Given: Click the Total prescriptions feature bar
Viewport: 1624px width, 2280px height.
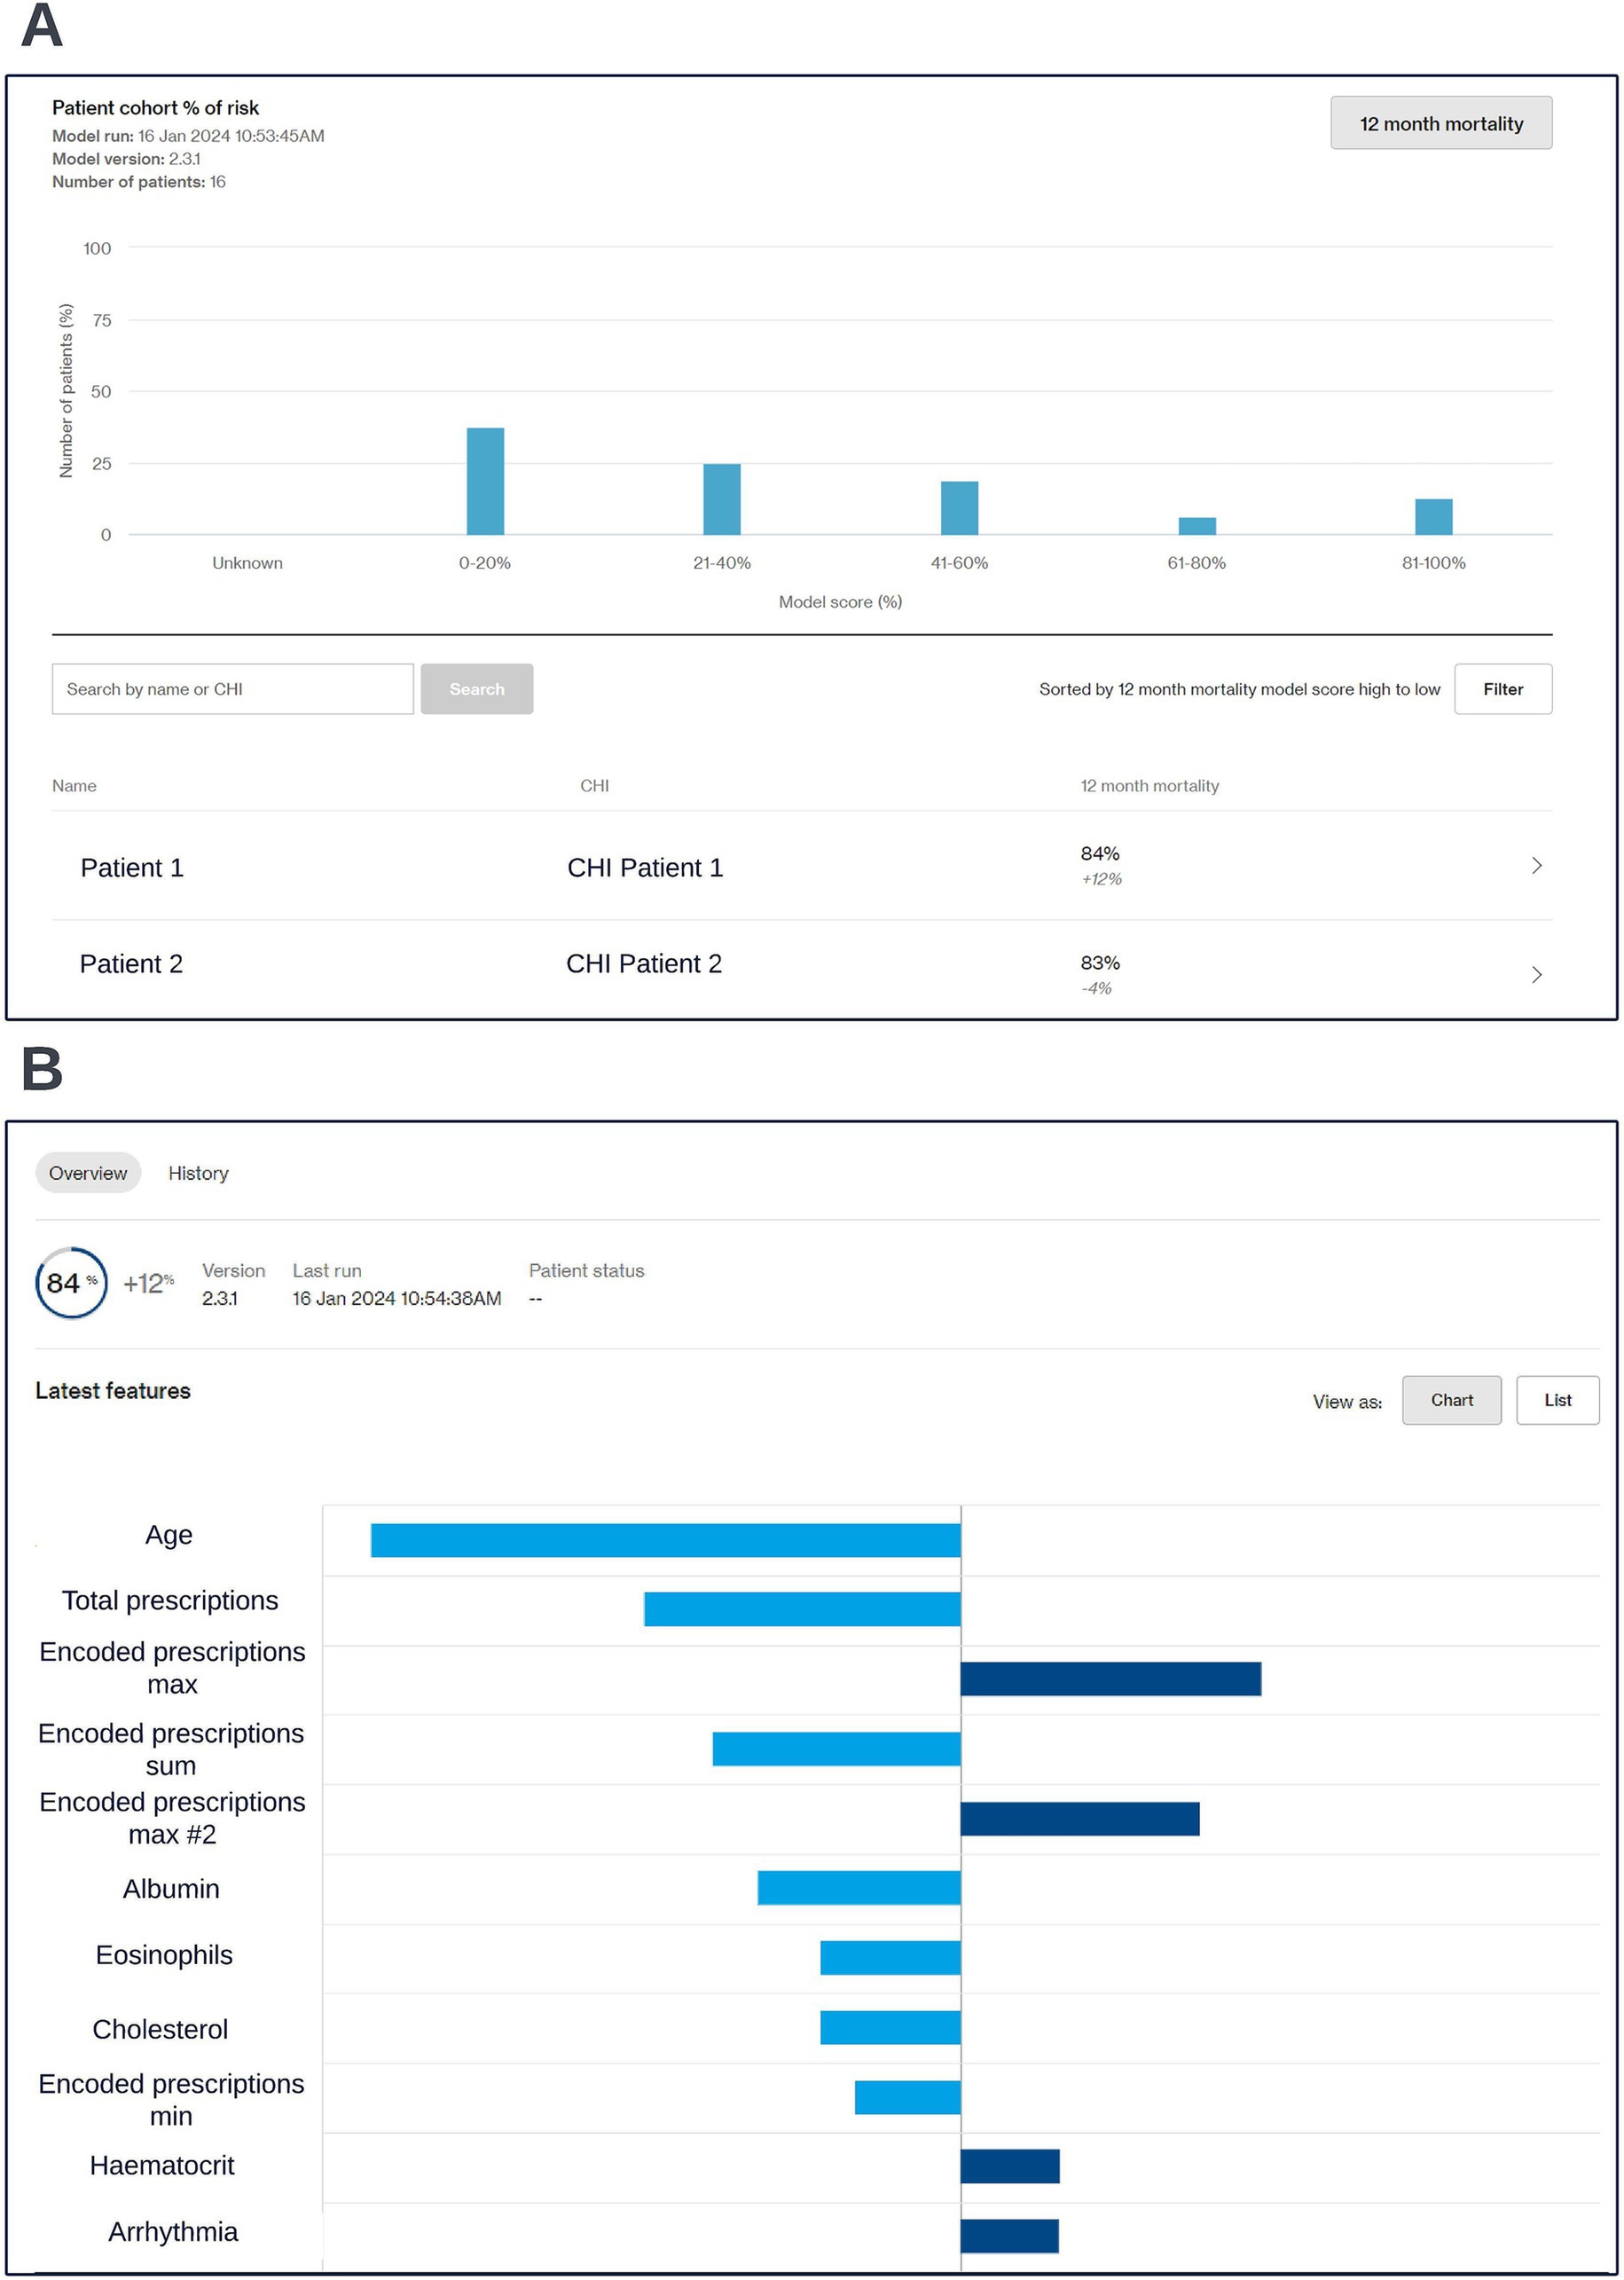Looking at the screenshot, I should coord(802,1609).
